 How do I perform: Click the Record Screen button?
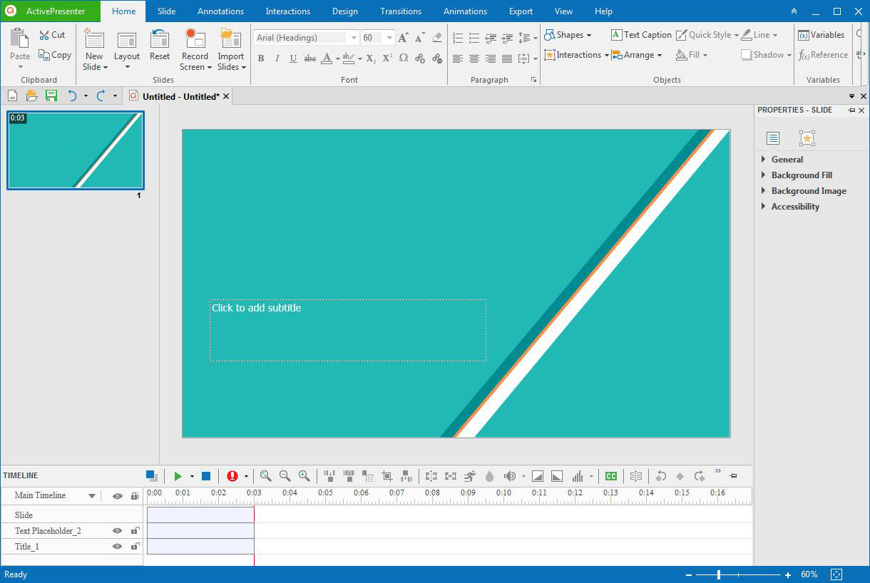(x=195, y=50)
